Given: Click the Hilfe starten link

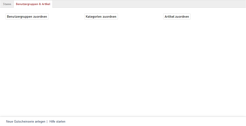Looking at the screenshot, I should point(57,122).
